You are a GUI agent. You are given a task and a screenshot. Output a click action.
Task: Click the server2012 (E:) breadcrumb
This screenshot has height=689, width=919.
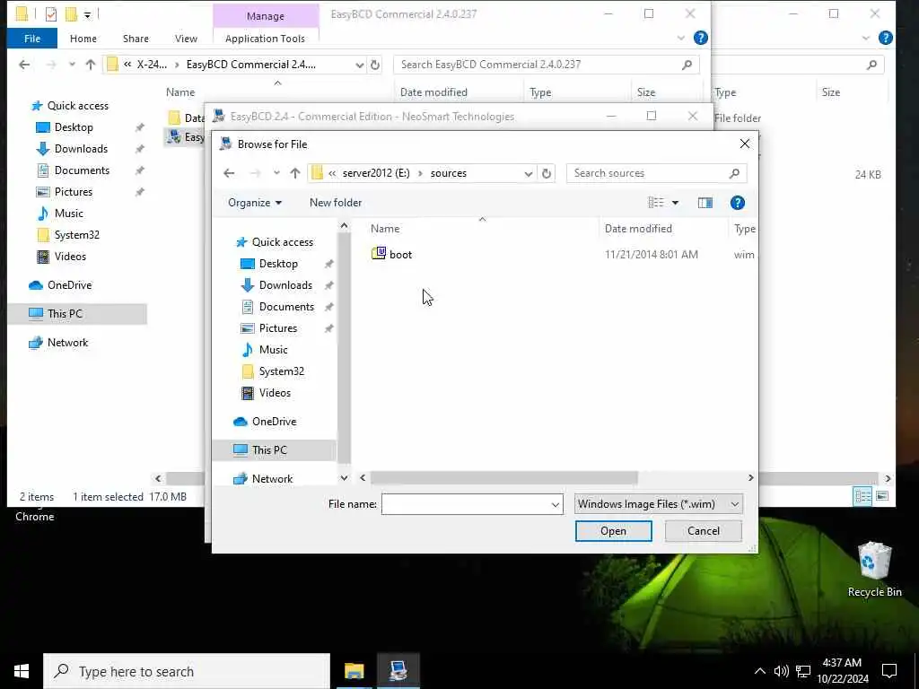(376, 173)
